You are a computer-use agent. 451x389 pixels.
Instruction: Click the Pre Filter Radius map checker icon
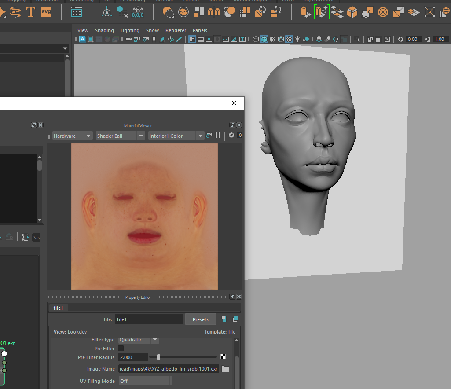(x=224, y=357)
